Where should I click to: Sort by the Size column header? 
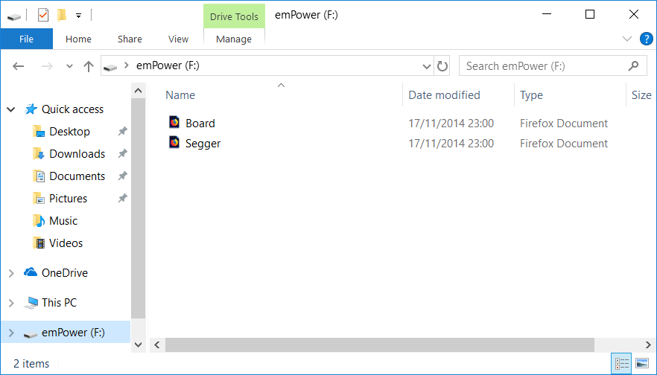pos(641,95)
